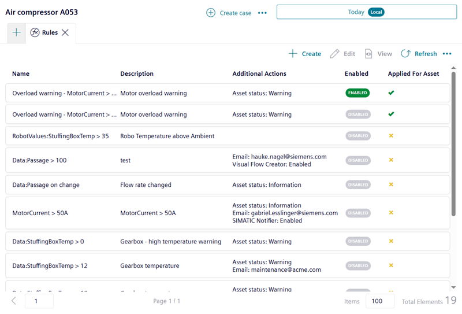Click the Edit button label
This screenshot has height=314, width=462.
click(x=349, y=54)
